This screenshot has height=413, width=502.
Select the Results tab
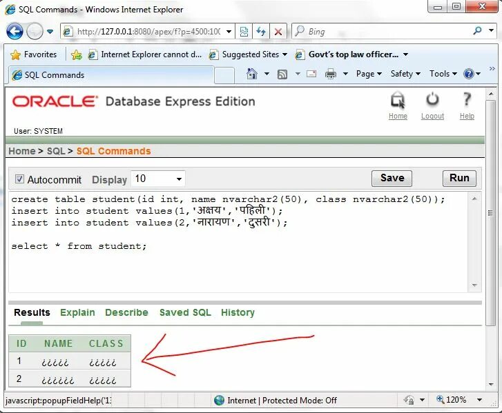click(32, 312)
